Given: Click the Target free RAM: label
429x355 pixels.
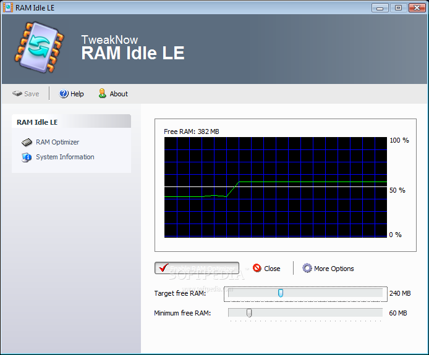Looking at the screenshot, I should coord(180,293).
